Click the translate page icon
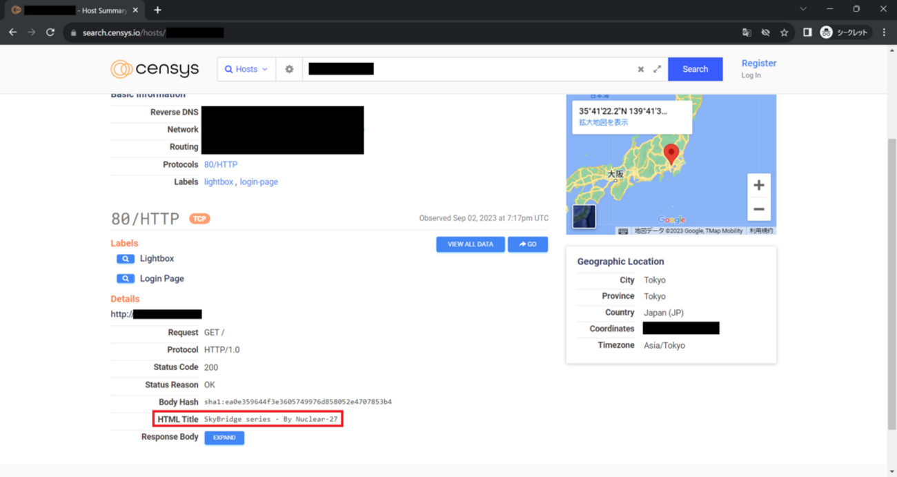The image size is (897, 477). click(747, 32)
